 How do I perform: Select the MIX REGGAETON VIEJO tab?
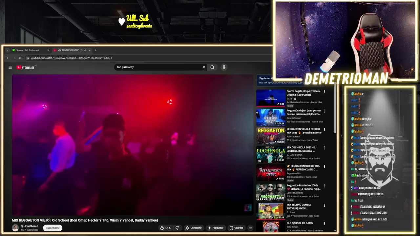tap(71, 50)
